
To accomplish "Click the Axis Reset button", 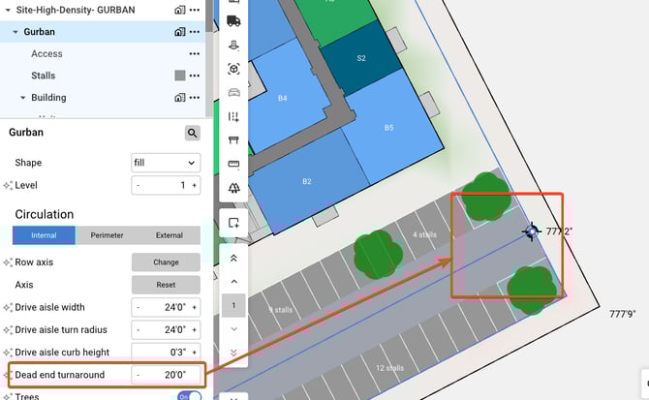I will tap(166, 285).
